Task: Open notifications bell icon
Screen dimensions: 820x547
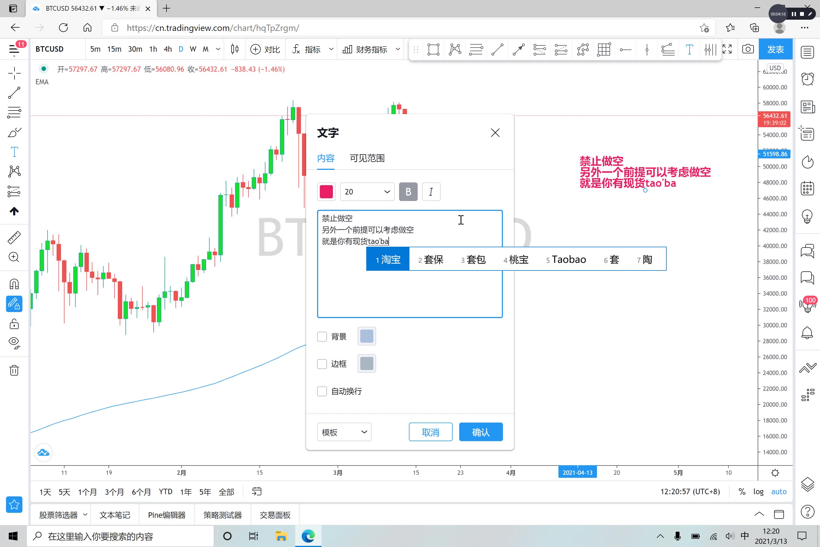Action: coord(807,333)
